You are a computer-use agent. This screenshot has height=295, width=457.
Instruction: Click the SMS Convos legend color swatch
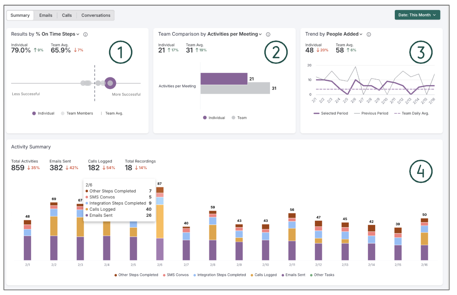(164, 275)
